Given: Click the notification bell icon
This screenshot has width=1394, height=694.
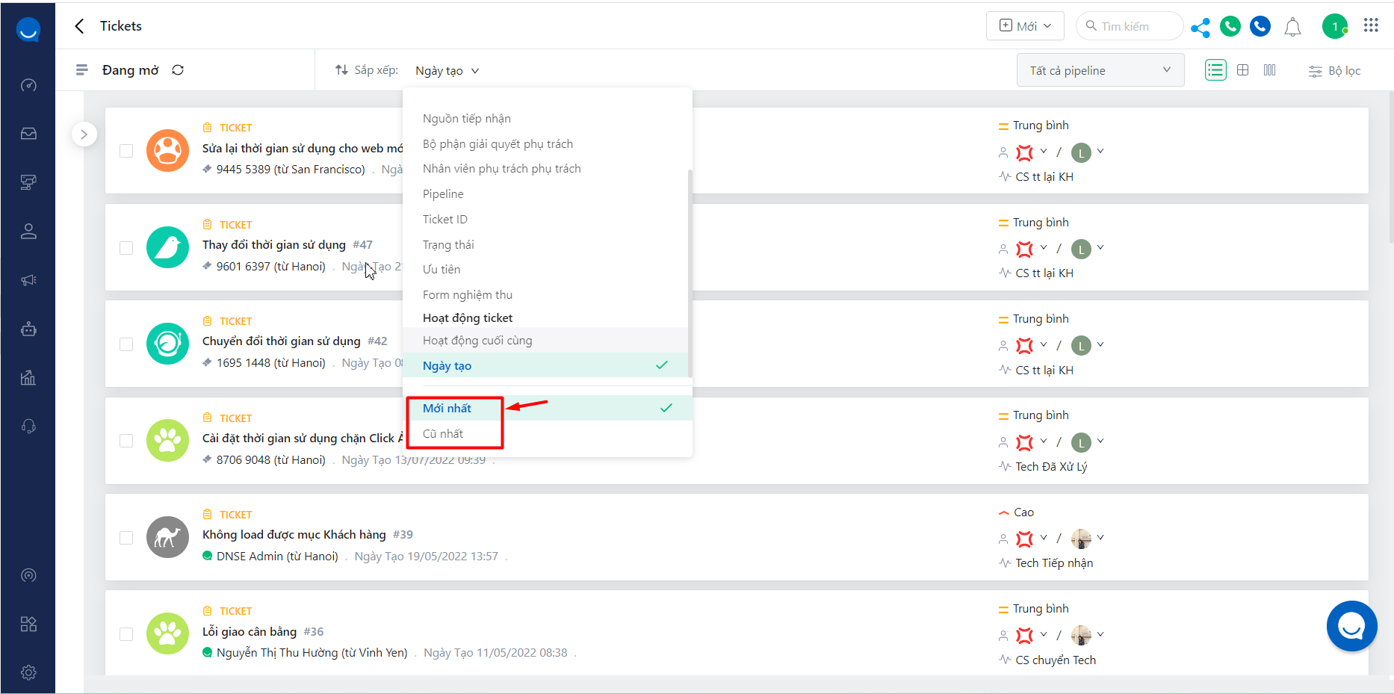Looking at the screenshot, I should (x=1292, y=28).
